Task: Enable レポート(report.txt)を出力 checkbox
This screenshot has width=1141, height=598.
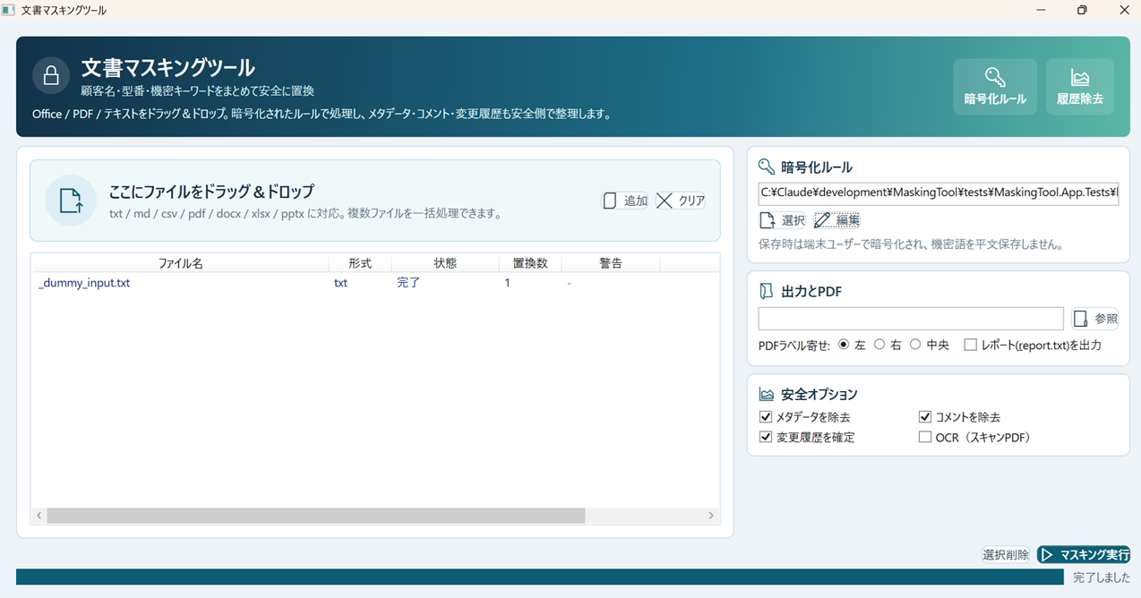Action: point(970,345)
